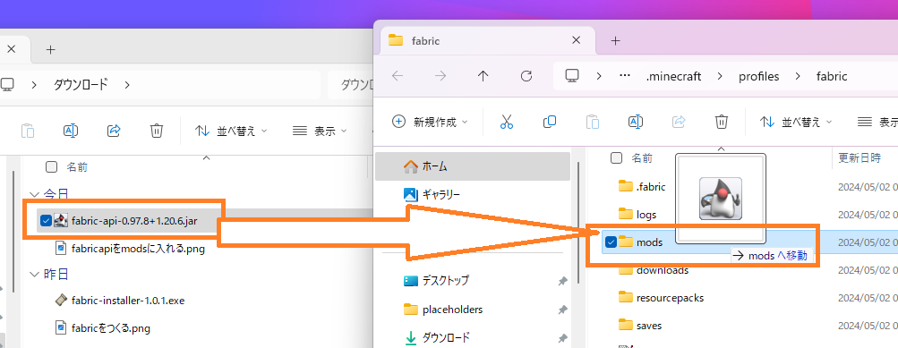Go up one folder in fabric window

pyautogui.click(x=483, y=76)
